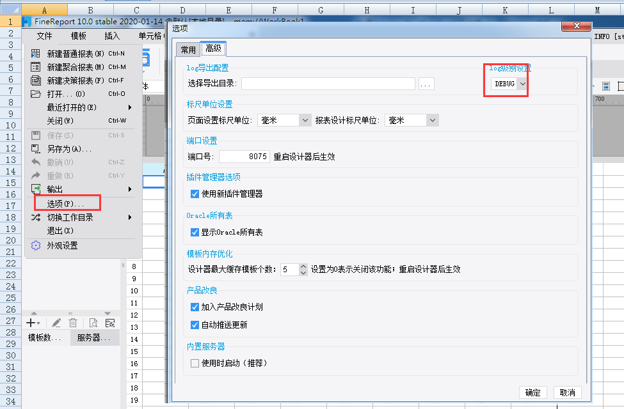Click the 撤销 undo arrow icon
Image resolution: width=624 pixels, height=409 pixels.
tap(35, 162)
